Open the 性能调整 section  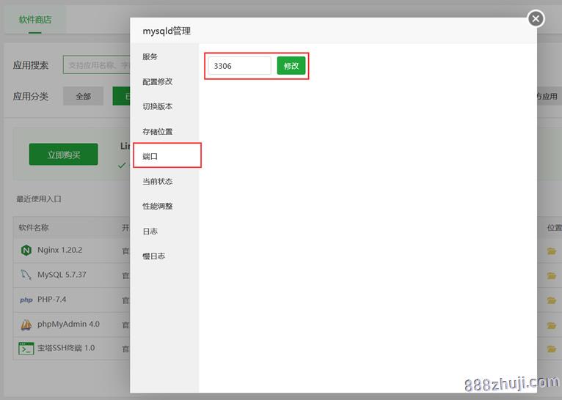pos(157,206)
